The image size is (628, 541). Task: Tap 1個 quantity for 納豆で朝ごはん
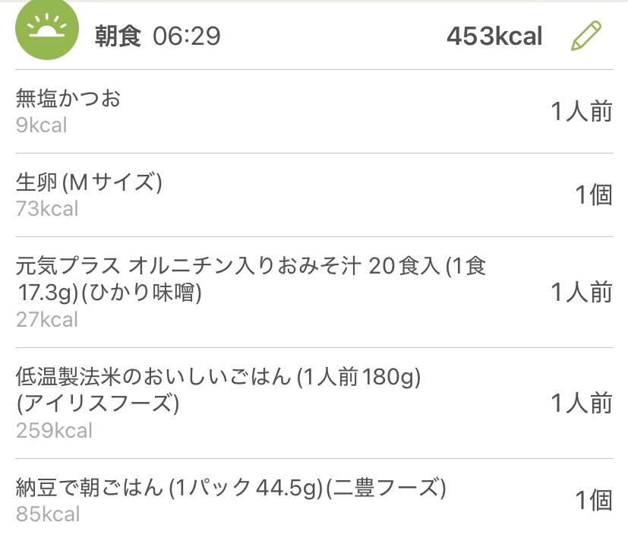pyautogui.click(x=593, y=500)
